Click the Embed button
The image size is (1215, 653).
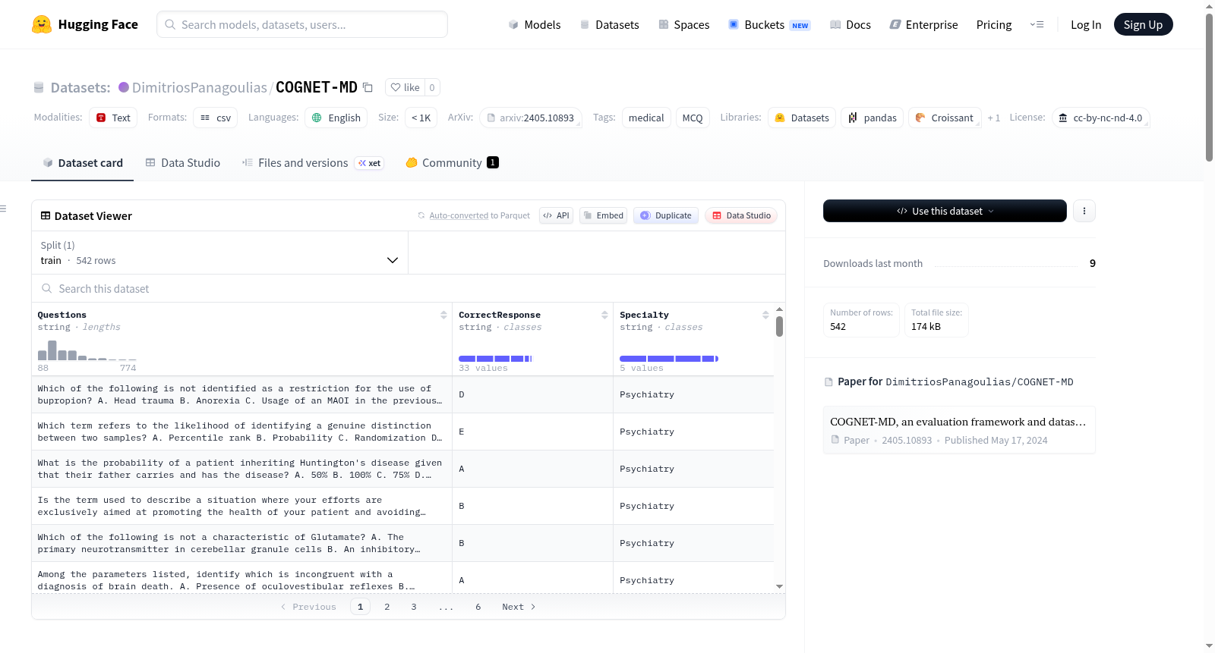(x=604, y=215)
